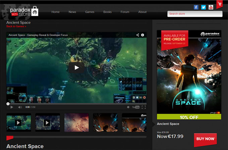Select the first gameplay video thumbnail

19,122
